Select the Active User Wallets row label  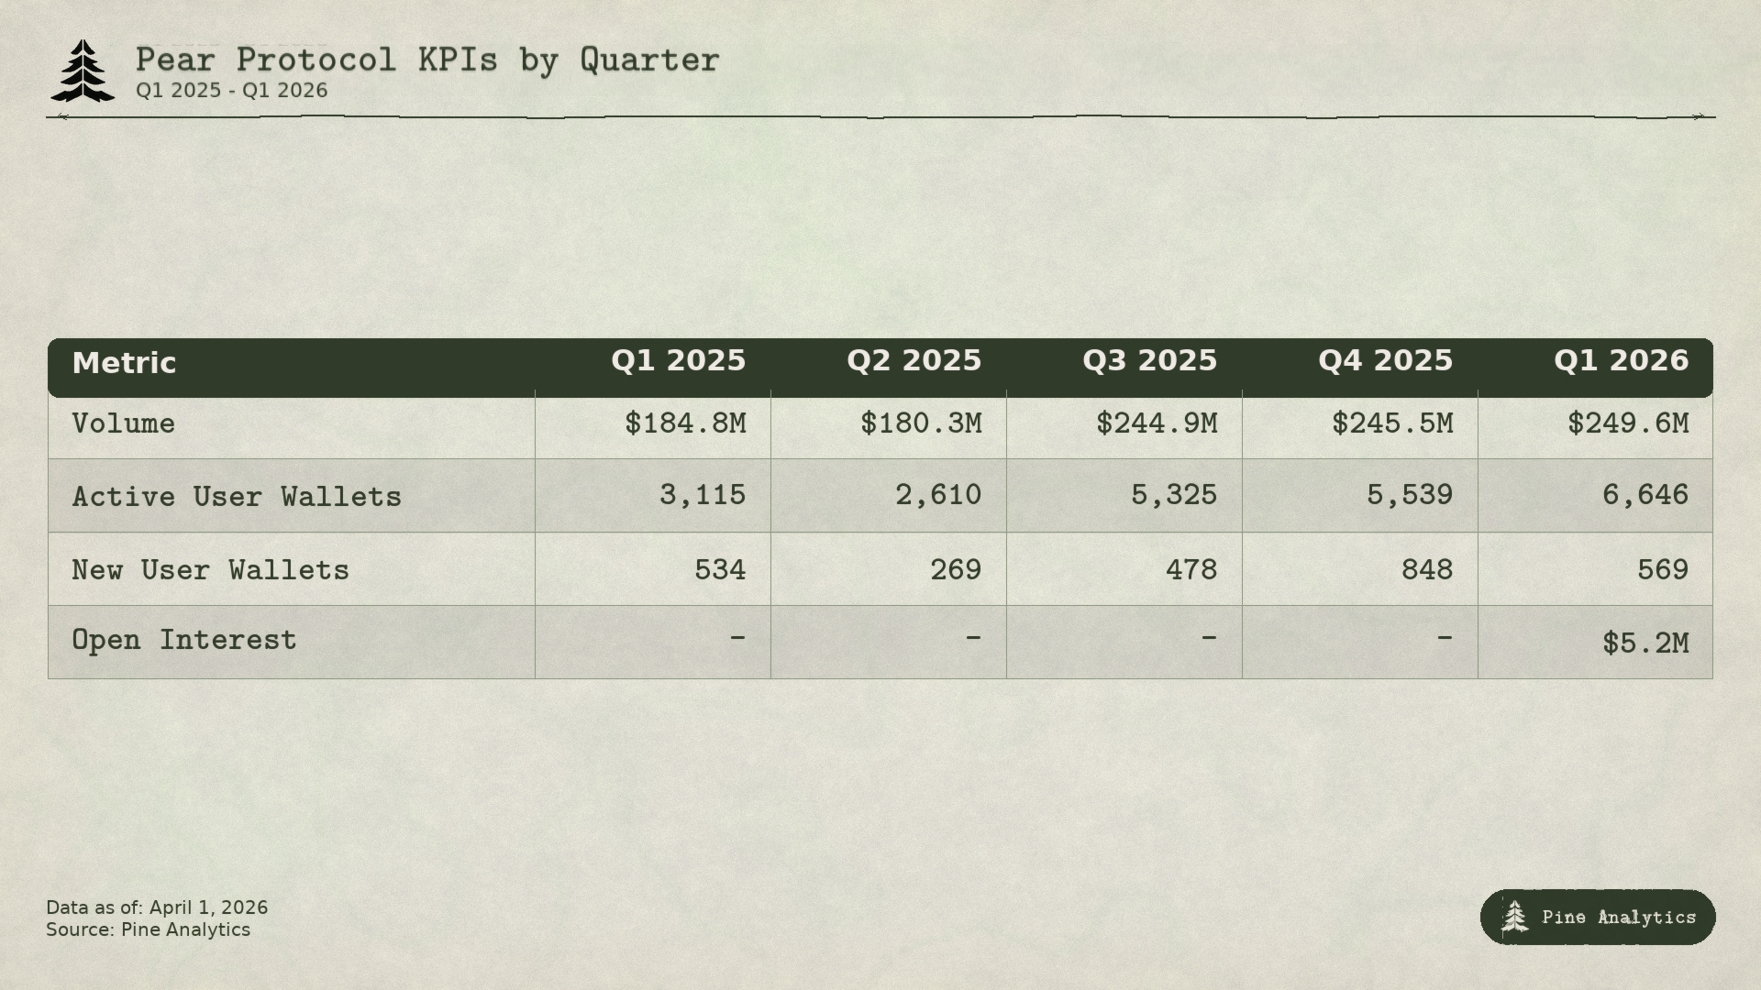[237, 497]
